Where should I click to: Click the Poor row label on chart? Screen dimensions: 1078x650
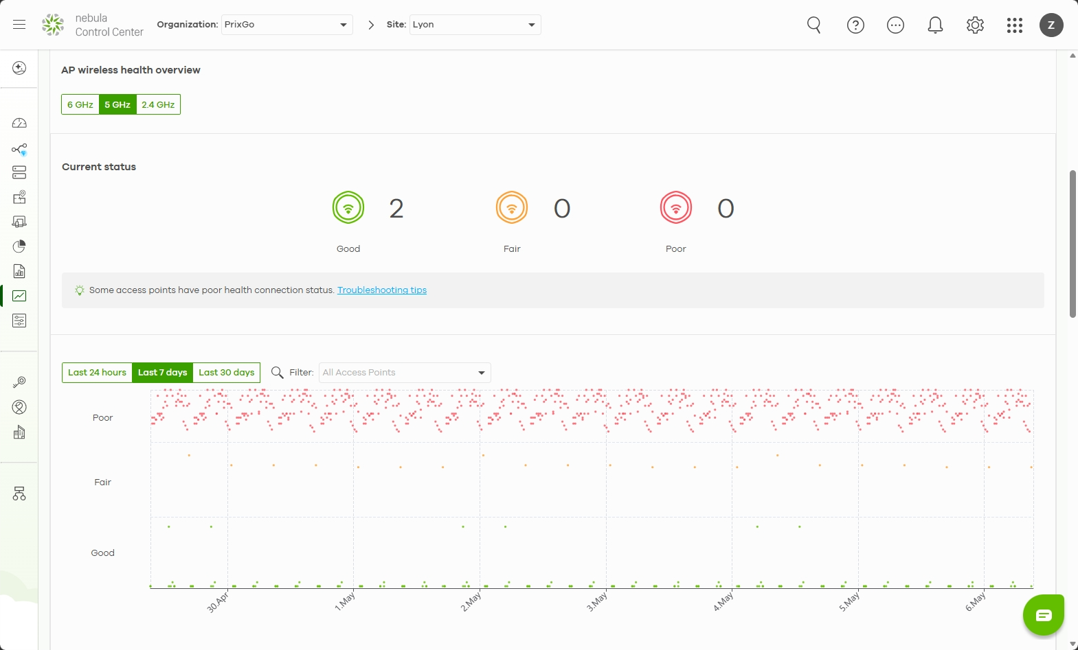[103, 417]
